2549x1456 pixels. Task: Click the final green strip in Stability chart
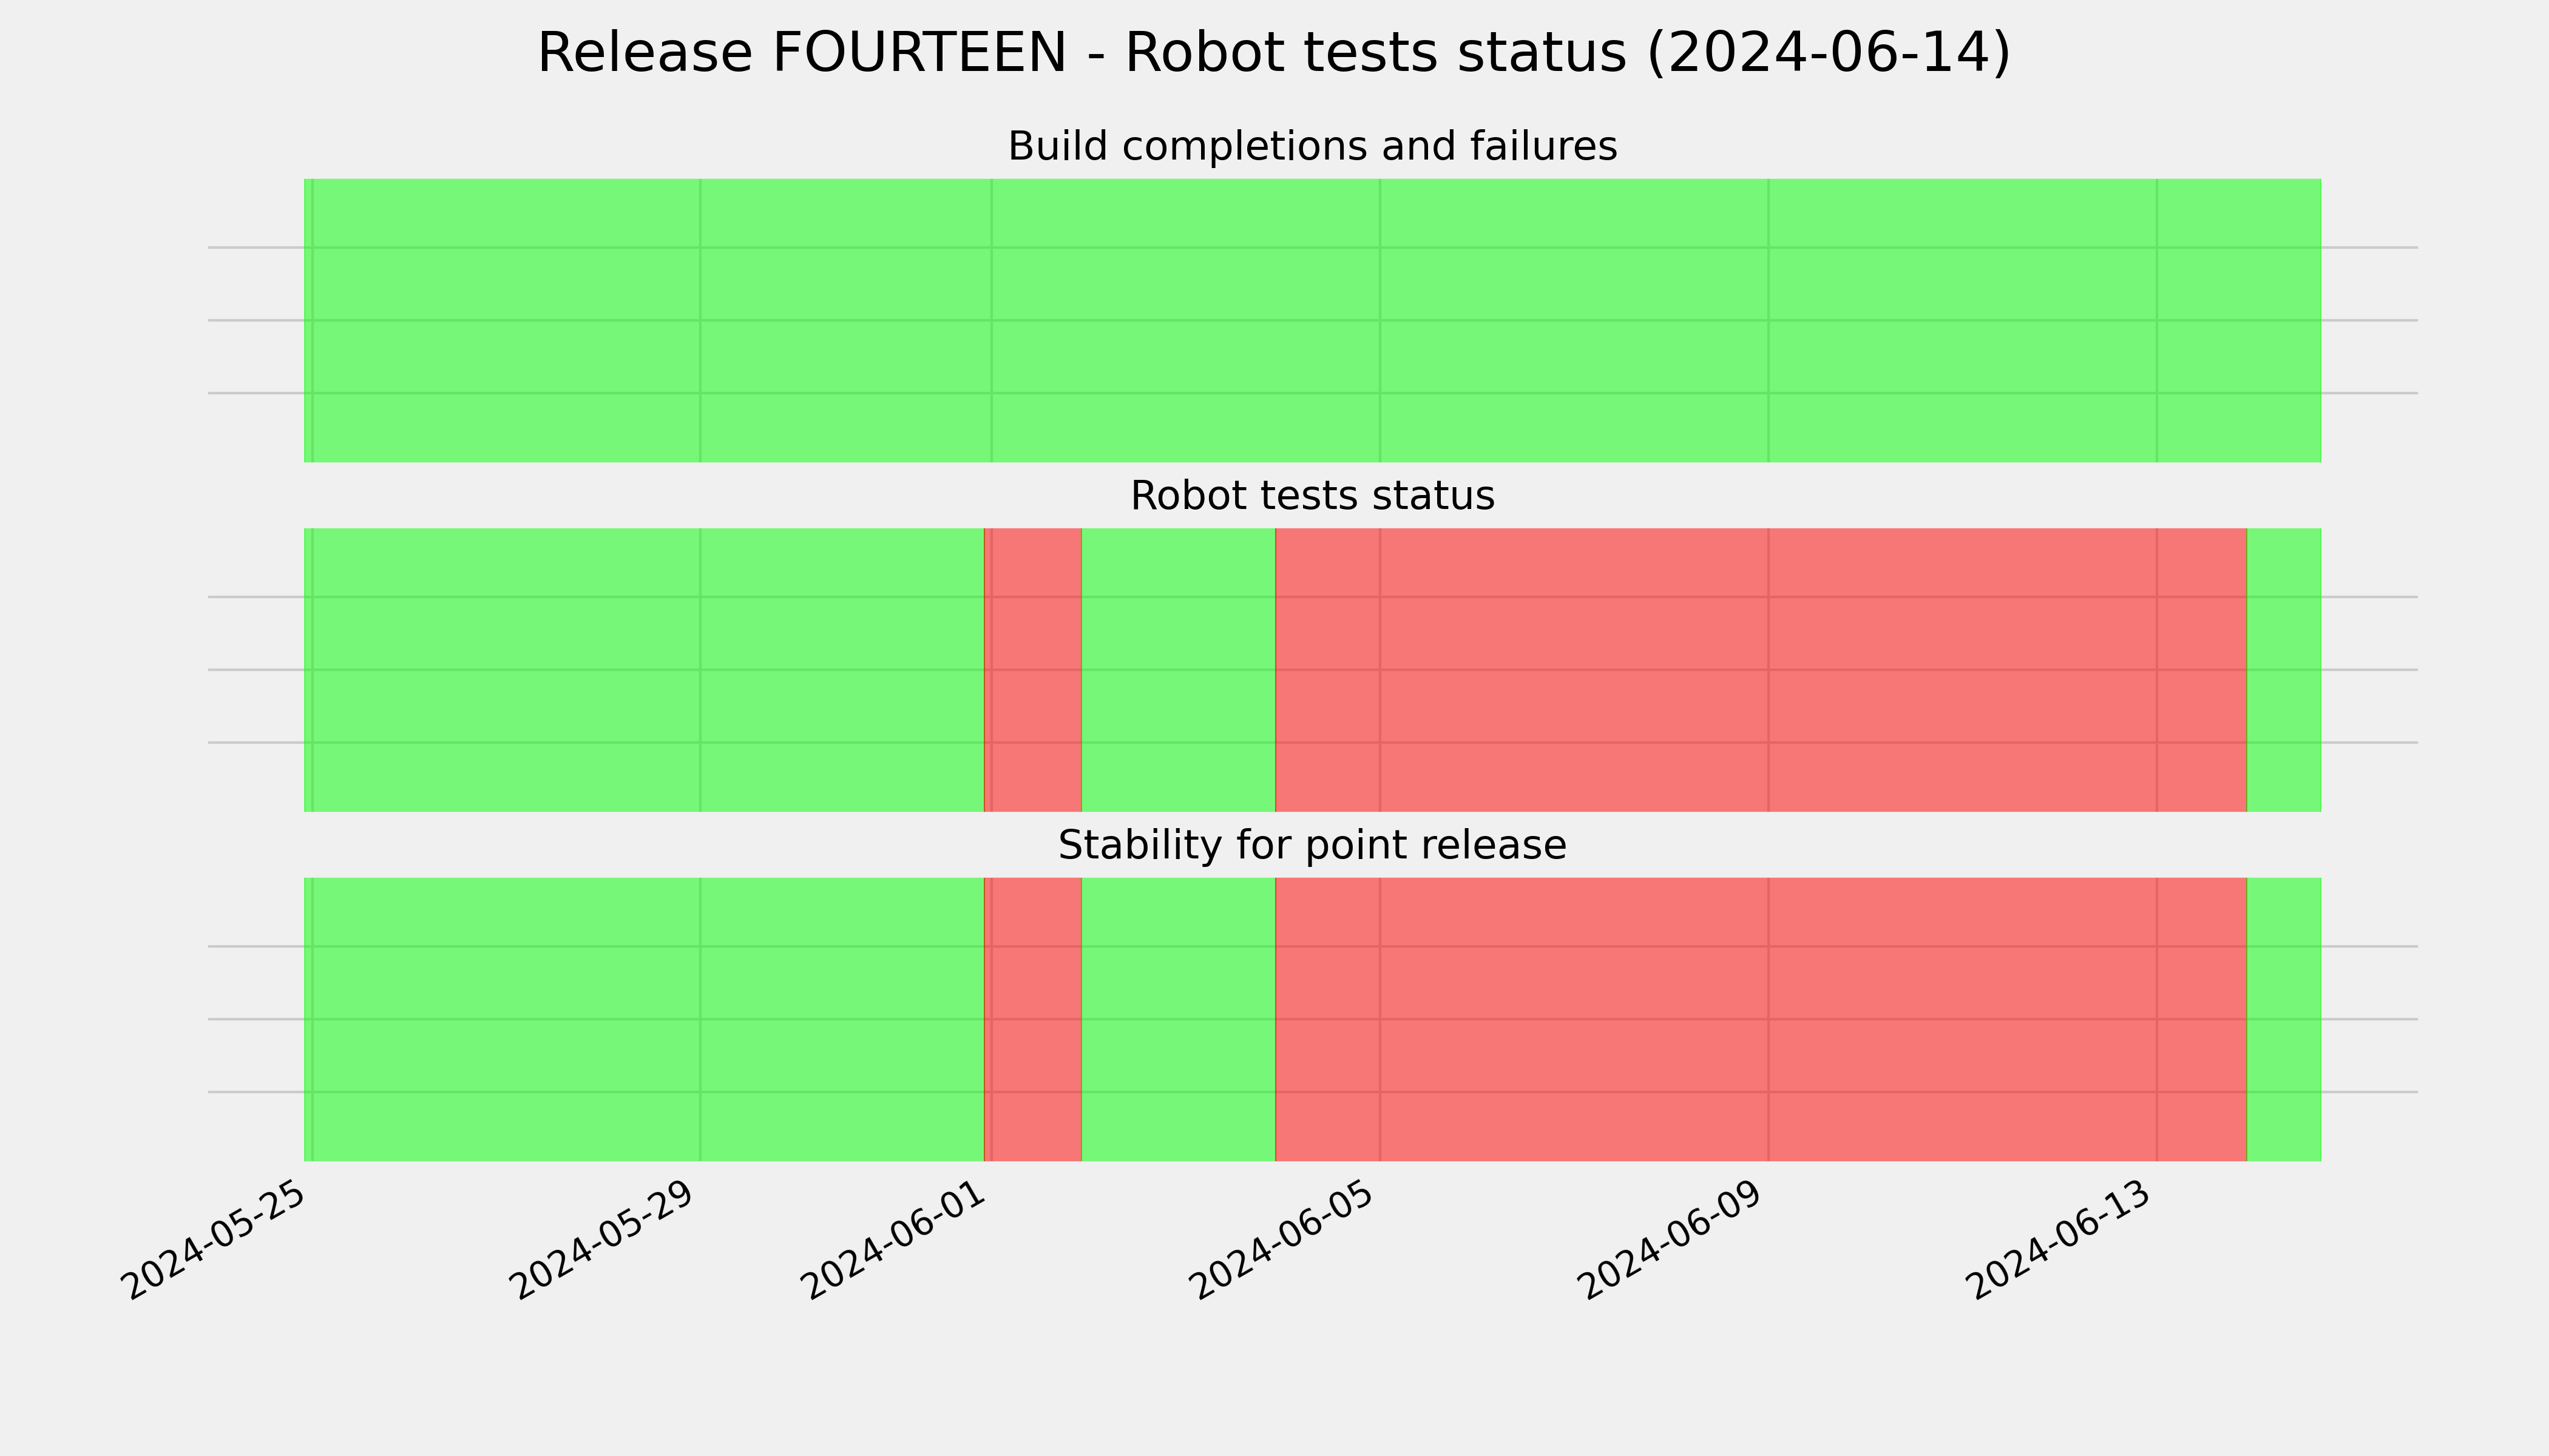[x=2284, y=1019]
